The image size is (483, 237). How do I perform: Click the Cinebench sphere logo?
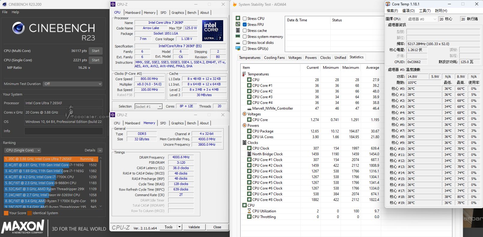pyautogui.click(x=19, y=28)
